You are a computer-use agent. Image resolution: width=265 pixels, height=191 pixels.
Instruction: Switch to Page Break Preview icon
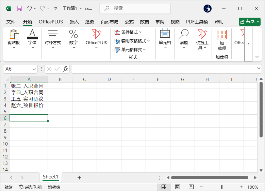tap(191, 187)
